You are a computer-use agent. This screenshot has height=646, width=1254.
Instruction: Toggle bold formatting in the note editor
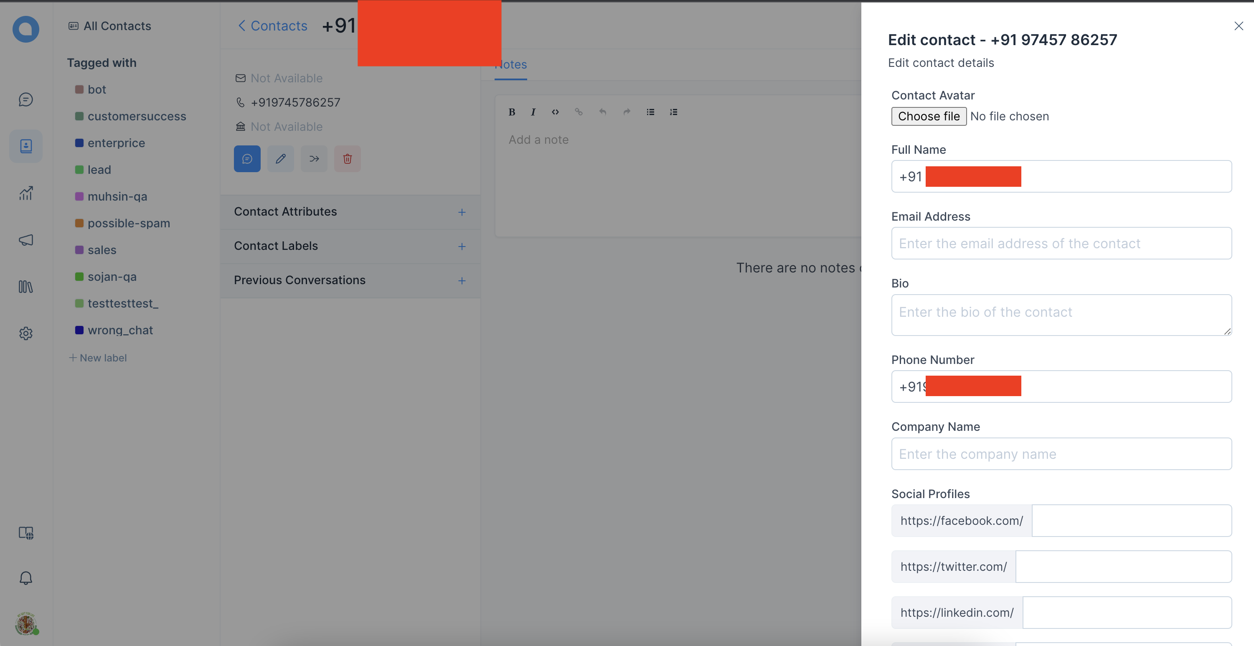click(x=512, y=112)
